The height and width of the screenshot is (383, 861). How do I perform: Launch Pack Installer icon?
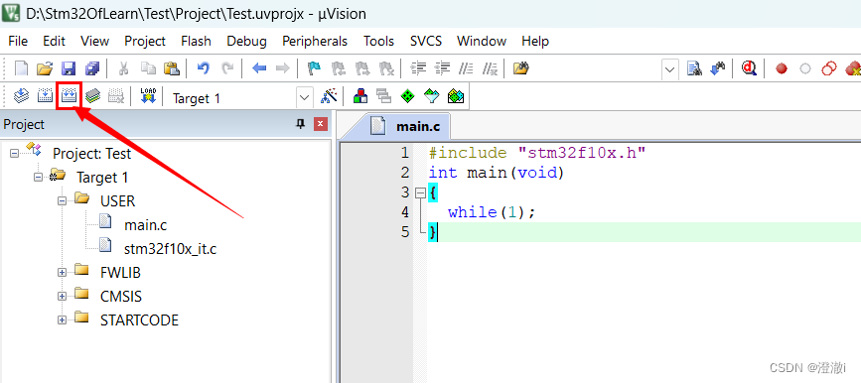click(456, 96)
